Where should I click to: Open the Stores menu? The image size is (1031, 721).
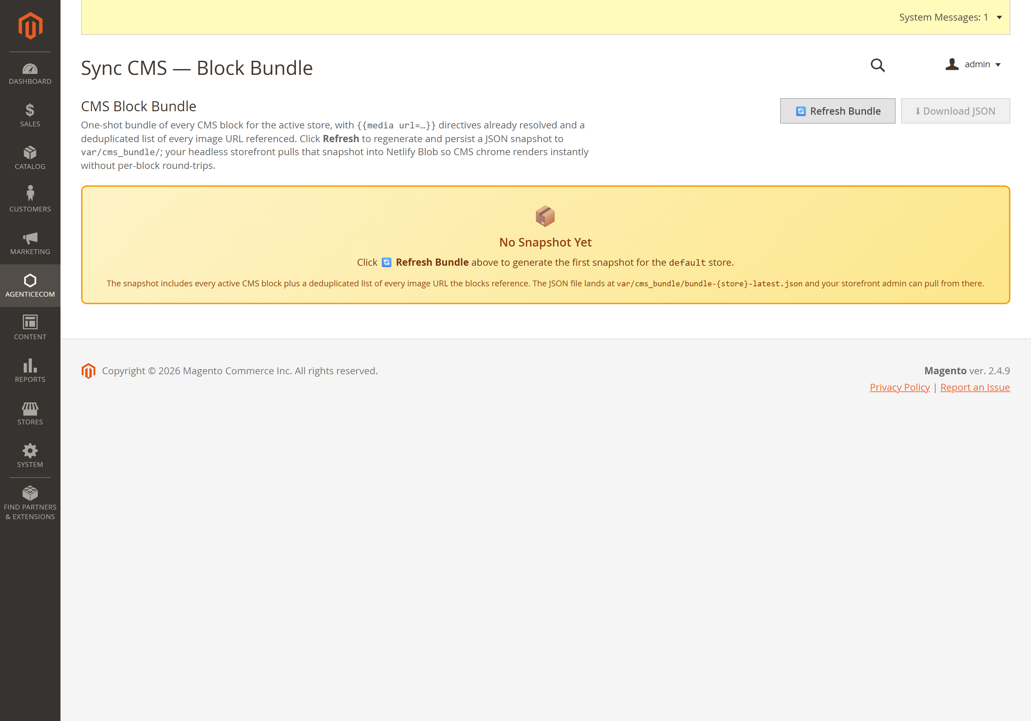click(x=30, y=414)
